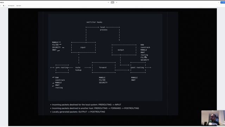The image size is (225, 127).
Task: Go to the next slide arrow
Action: pos(116,2)
